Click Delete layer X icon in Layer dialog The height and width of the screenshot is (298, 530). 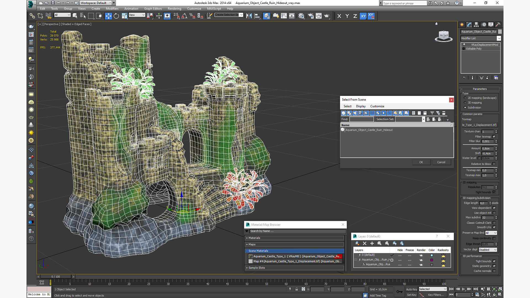point(364,243)
